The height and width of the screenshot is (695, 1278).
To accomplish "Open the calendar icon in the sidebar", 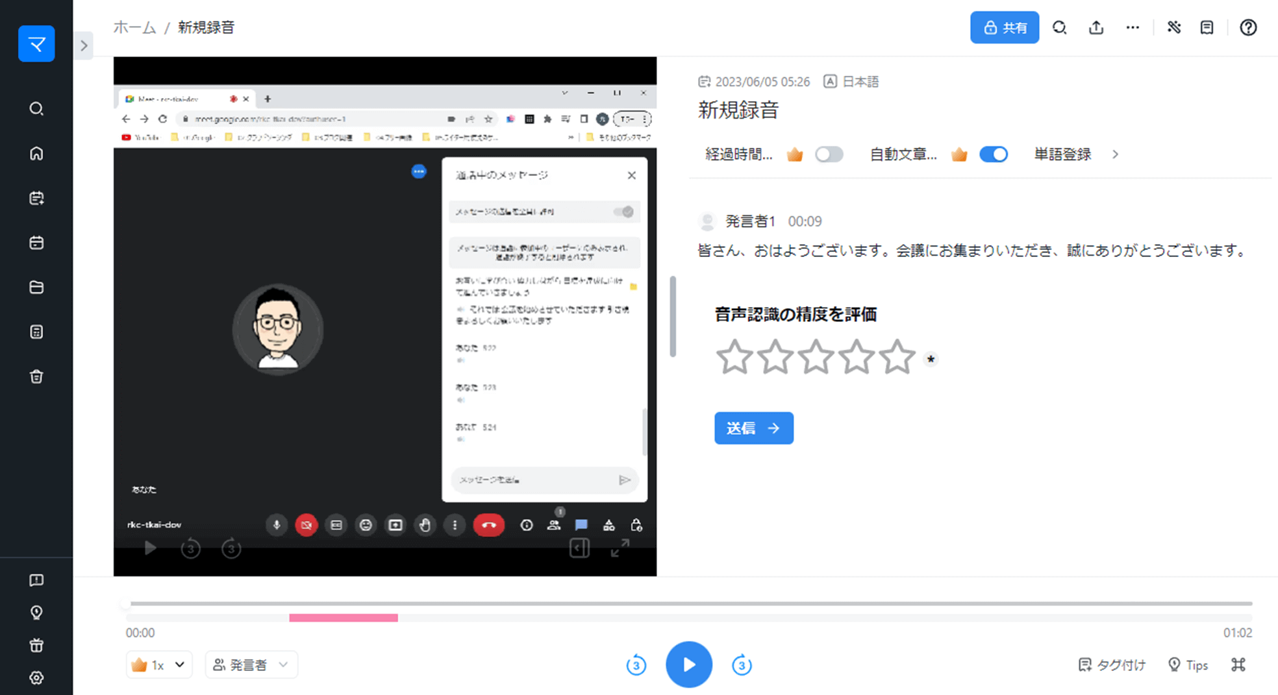I will point(37,241).
